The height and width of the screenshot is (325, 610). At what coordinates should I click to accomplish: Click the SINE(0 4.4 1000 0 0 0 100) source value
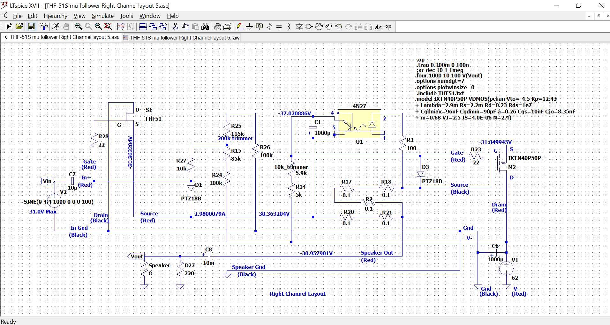pos(59,202)
